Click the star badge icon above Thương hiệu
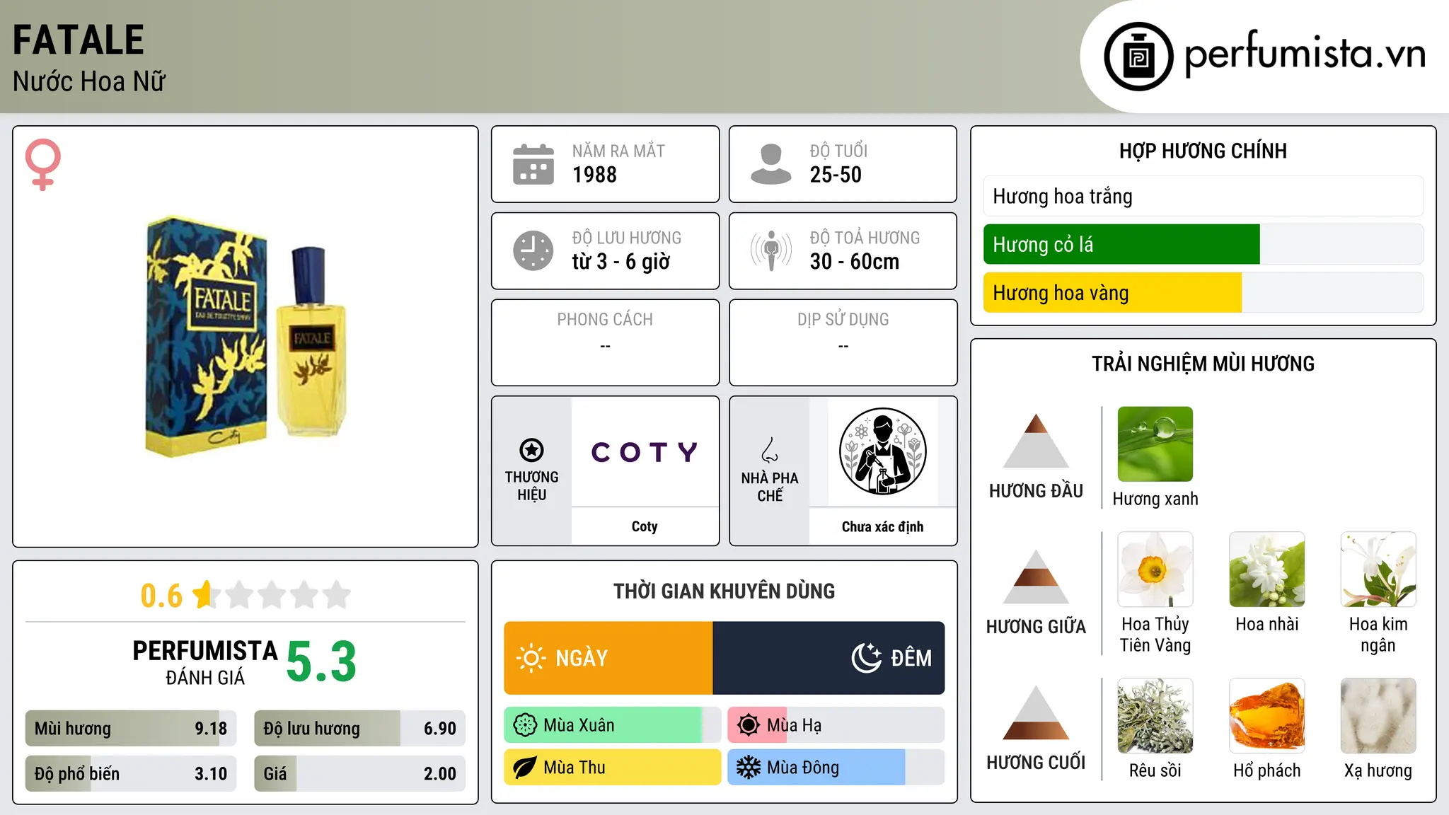 pyautogui.click(x=531, y=450)
